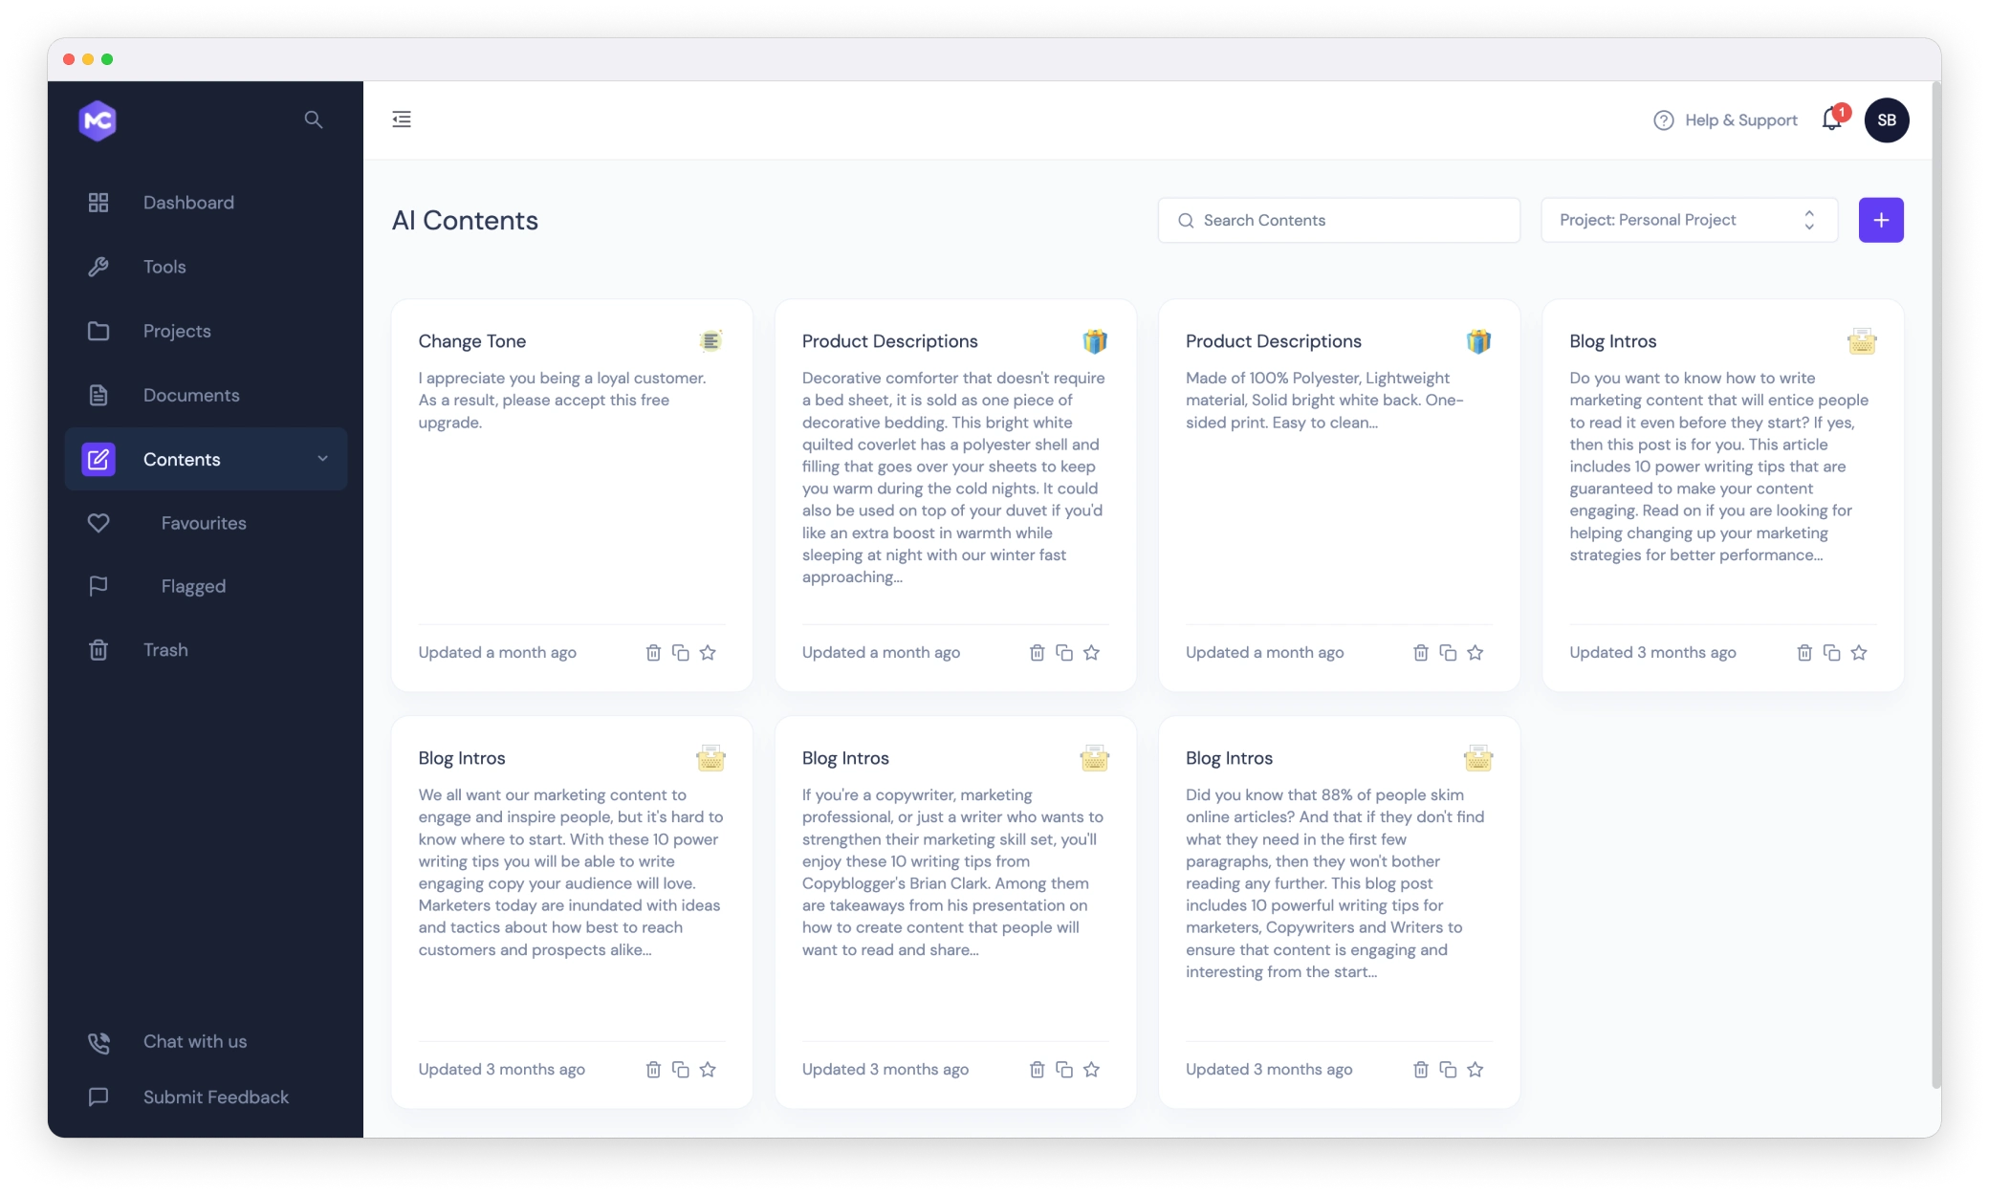Click the Search Contents input field
1989x1195 pixels.
(x=1339, y=221)
